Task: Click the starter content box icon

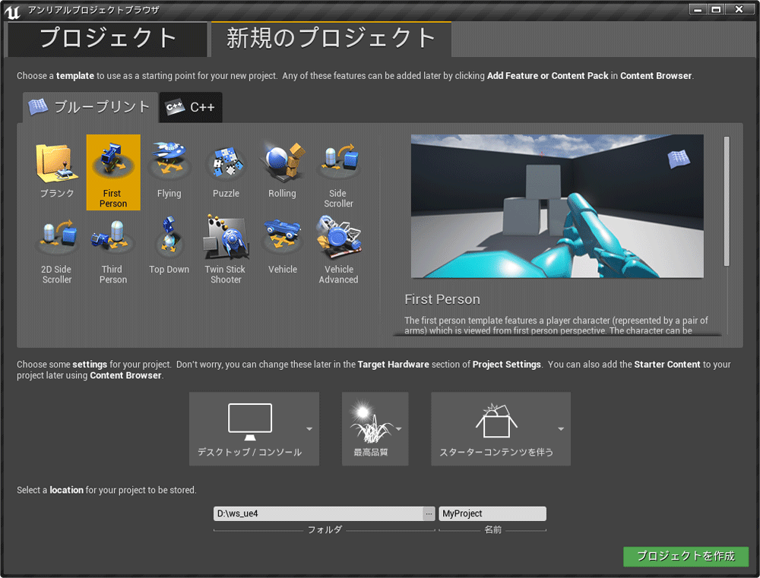Action: [x=496, y=421]
